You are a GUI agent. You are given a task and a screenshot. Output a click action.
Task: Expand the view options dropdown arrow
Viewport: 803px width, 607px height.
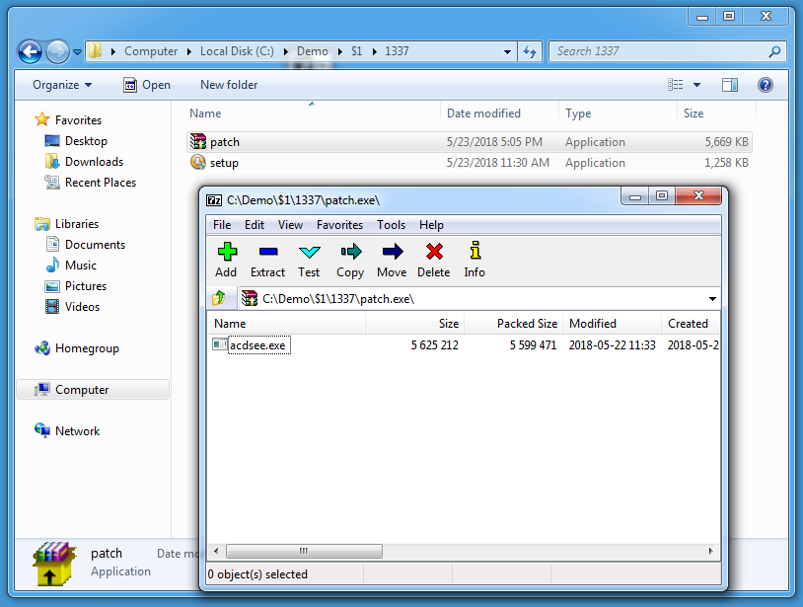pyautogui.click(x=696, y=85)
